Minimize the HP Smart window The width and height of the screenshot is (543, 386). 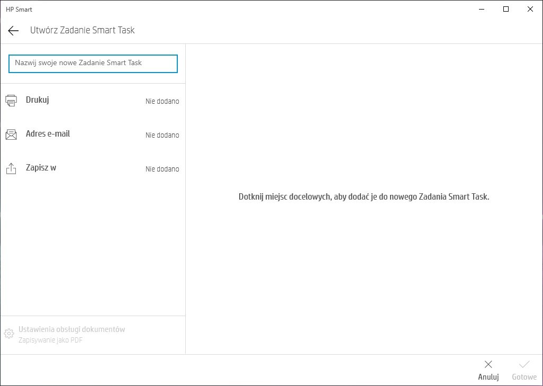pyautogui.click(x=482, y=10)
